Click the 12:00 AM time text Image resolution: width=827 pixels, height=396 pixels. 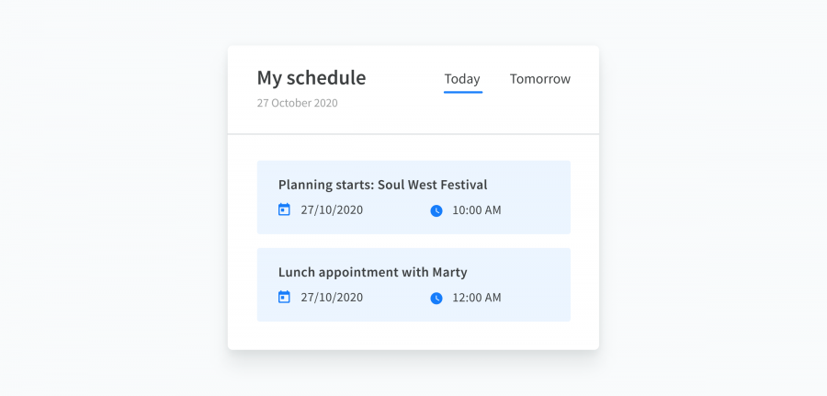(477, 298)
